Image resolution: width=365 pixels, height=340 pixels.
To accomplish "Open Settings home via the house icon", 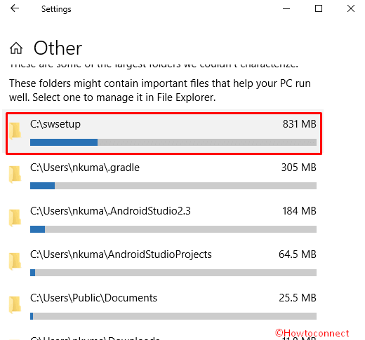I will point(16,48).
